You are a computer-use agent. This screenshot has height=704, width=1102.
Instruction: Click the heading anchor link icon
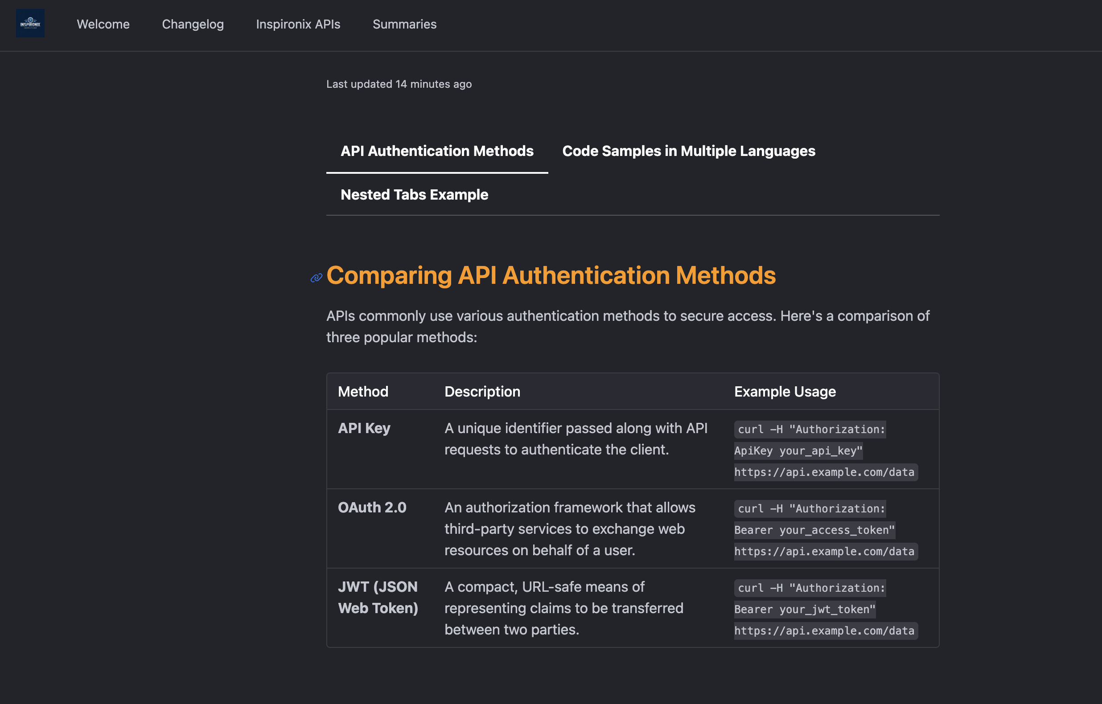point(316,278)
